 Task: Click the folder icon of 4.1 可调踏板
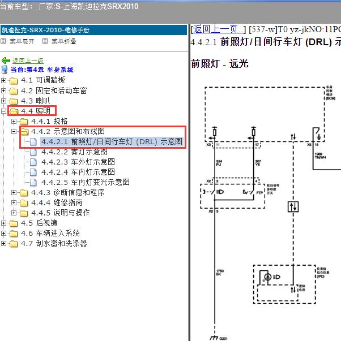(14, 81)
